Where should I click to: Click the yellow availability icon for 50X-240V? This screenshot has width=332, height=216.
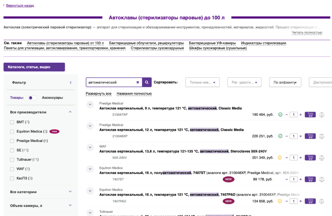(280, 158)
